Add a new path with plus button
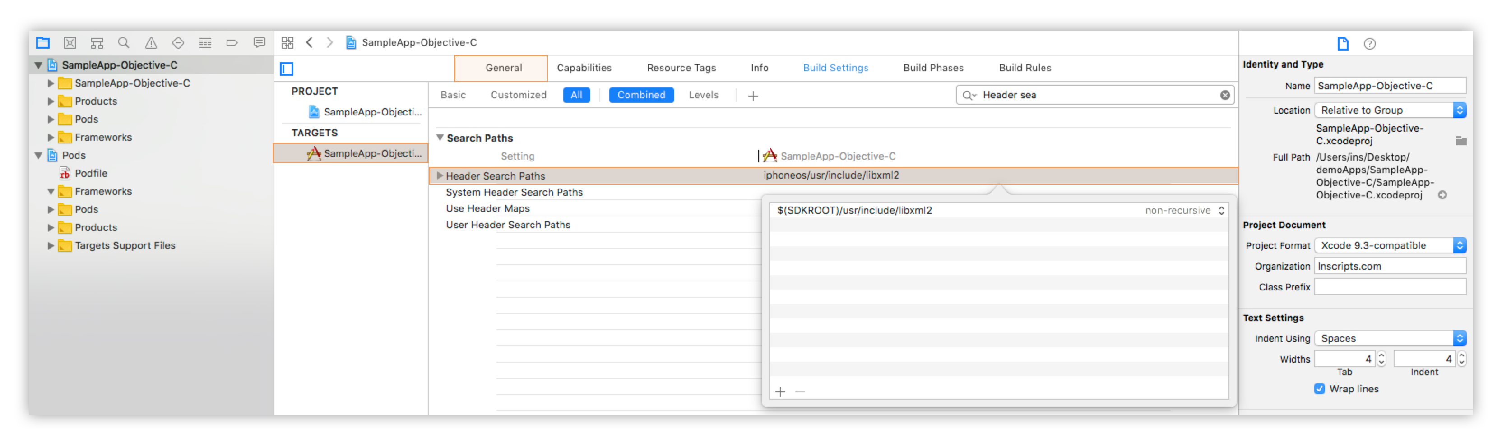1502x442 pixels. click(780, 391)
